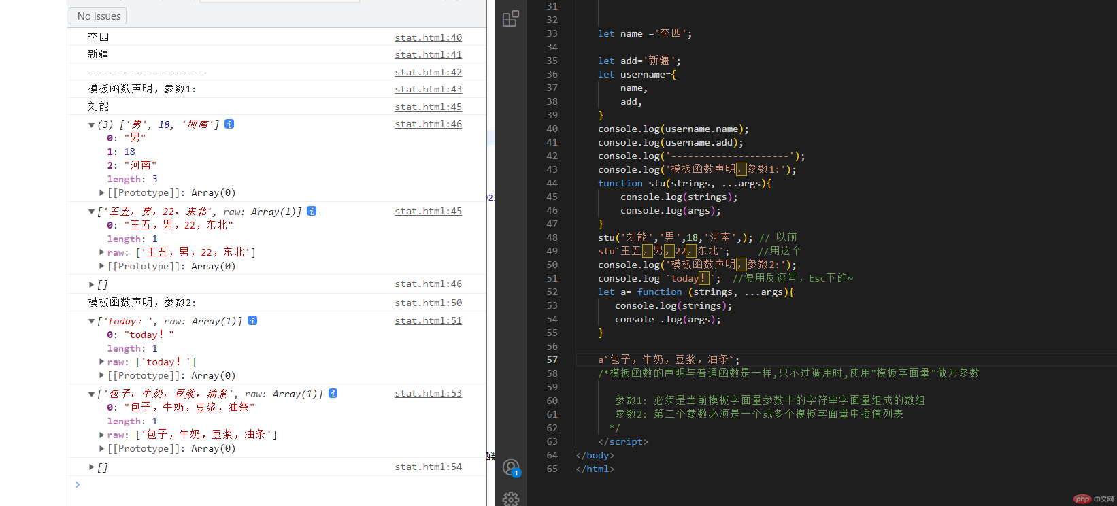
Task: Collapse the ['王五，男，22，东北'] array
Action: tap(91, 212)
